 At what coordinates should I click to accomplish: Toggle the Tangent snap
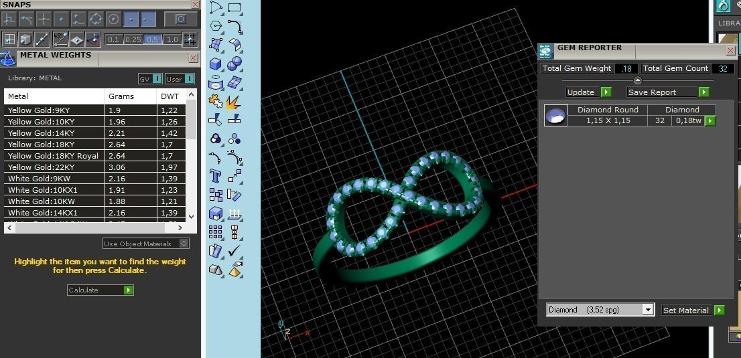27,19
